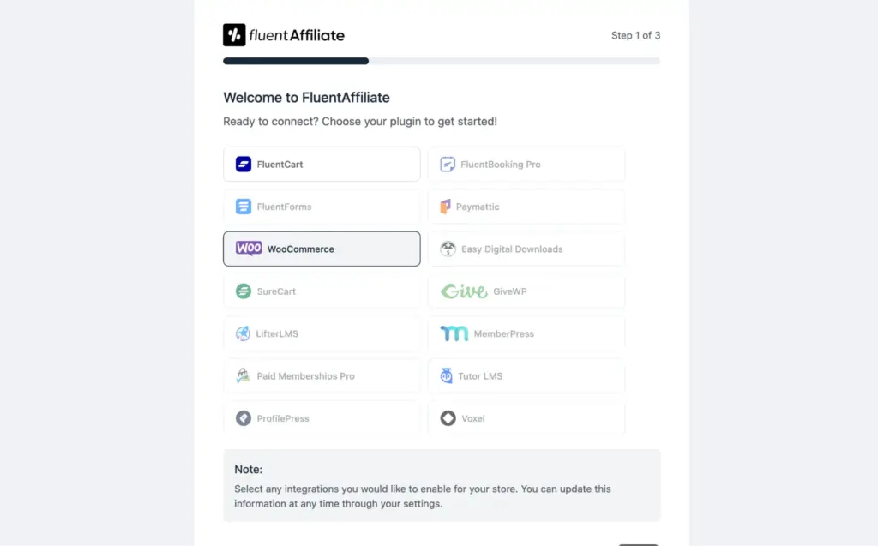Select the Paymattic plugin icon

tap(448, 207)
